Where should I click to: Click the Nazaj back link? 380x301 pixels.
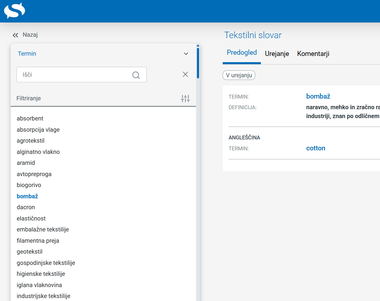(30, 35)
